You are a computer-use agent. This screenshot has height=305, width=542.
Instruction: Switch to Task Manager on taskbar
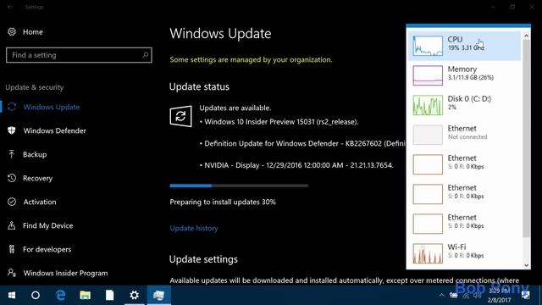pos(158,295)
